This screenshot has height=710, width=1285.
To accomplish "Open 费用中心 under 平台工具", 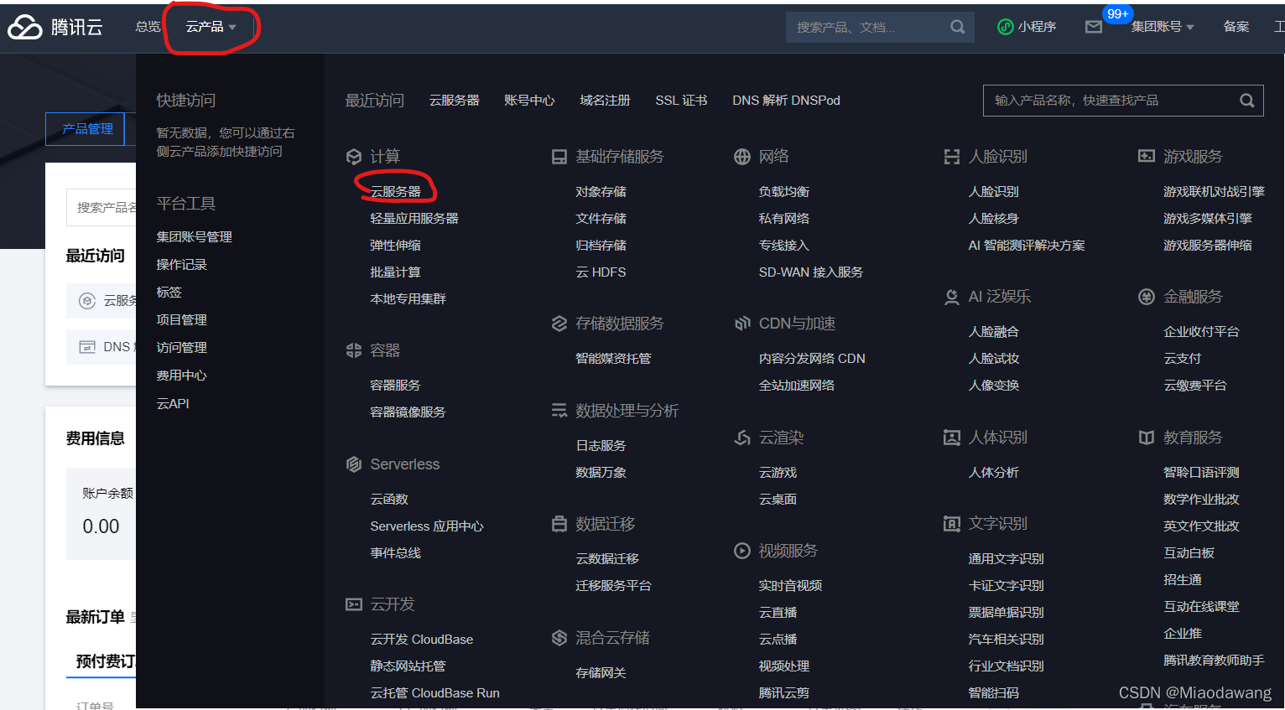I will (182, 376).
